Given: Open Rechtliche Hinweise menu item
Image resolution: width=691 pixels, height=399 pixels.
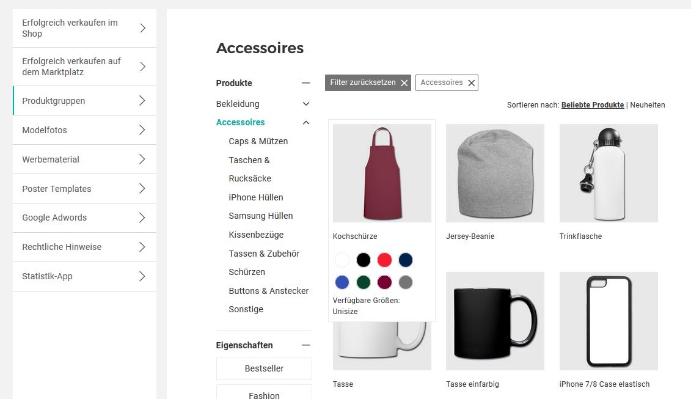Looking at the screenshot, I should point(62,247).
